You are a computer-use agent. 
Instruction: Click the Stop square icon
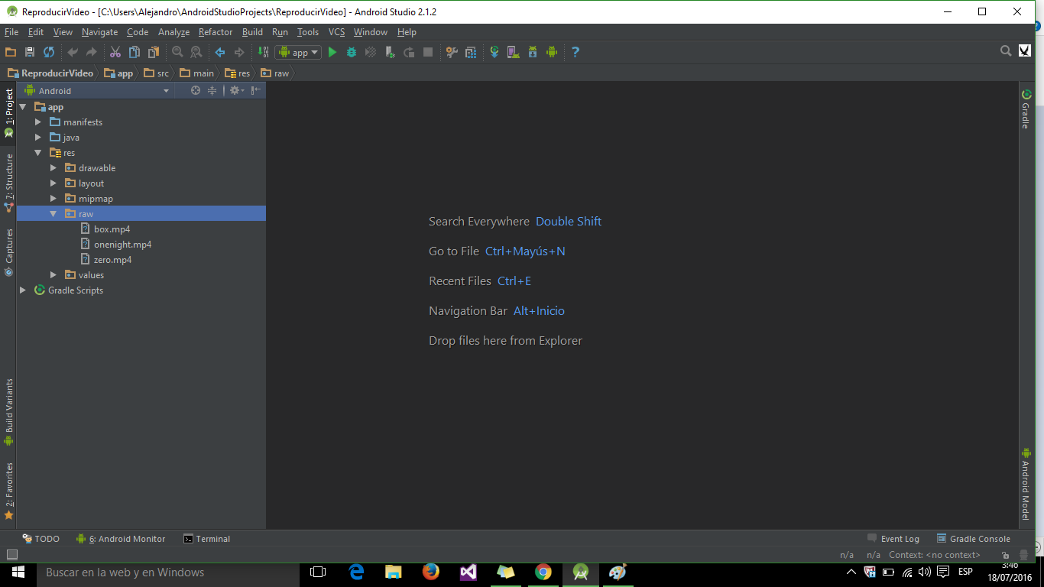(x=428, y=52)
